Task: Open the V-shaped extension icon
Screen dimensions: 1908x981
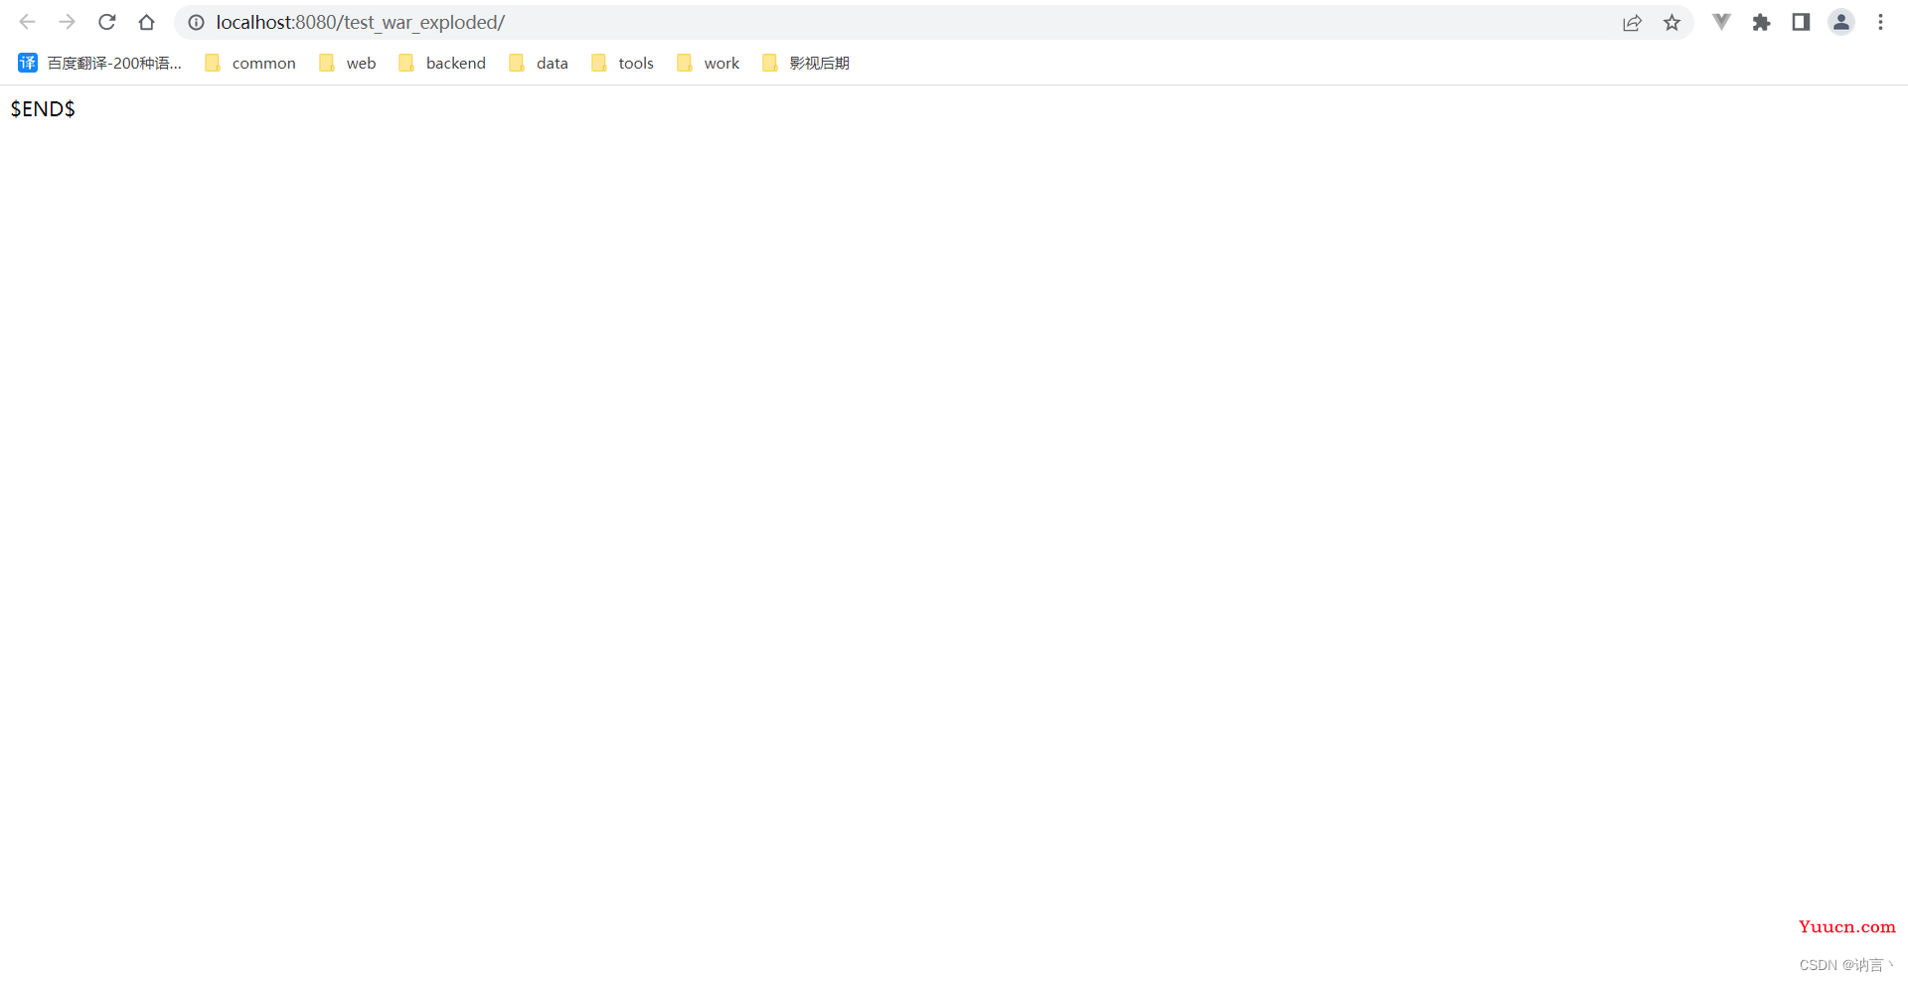Action: tap(1721, 22)
